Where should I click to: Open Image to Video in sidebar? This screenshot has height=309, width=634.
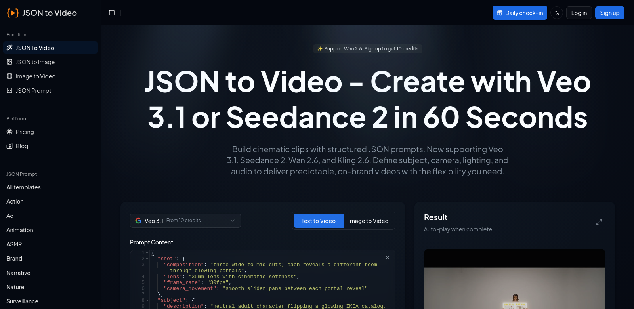[x=50, y=76]
